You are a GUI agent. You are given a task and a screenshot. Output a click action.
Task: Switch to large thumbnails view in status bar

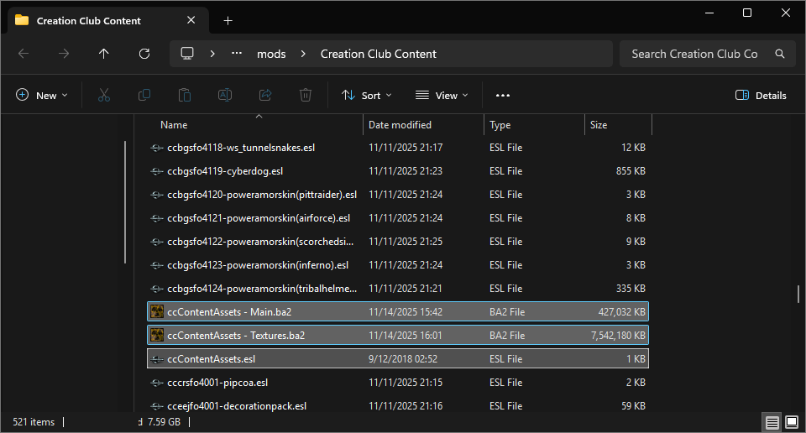point(791,421)
